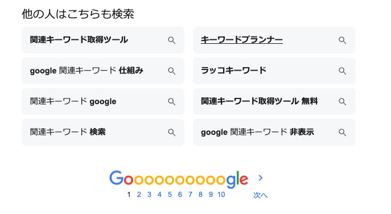The width and height of the screenshot is (391, 214).
Task: Click search icon beside キーワードプランナー
Action: pyautogui.click(x=343, y=40)
